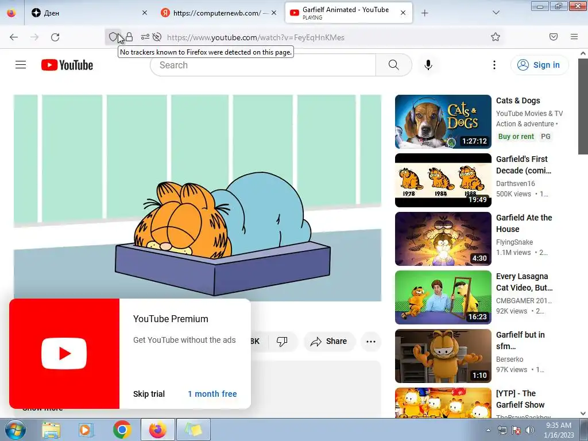This screenshot has width=588, height=441.
Task: Open the volume speaker tray icon
Action: click(x=529, y=430)
